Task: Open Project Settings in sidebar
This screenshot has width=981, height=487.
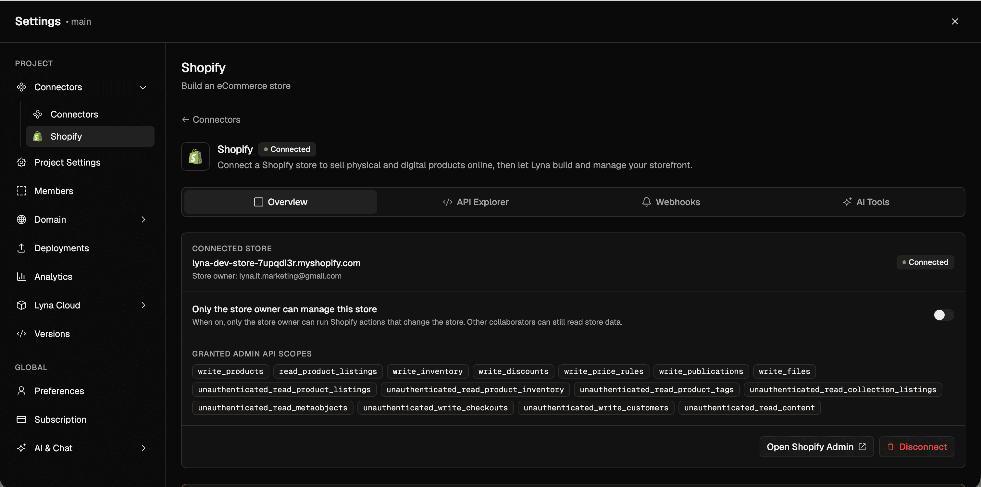Action: (68, 163)
